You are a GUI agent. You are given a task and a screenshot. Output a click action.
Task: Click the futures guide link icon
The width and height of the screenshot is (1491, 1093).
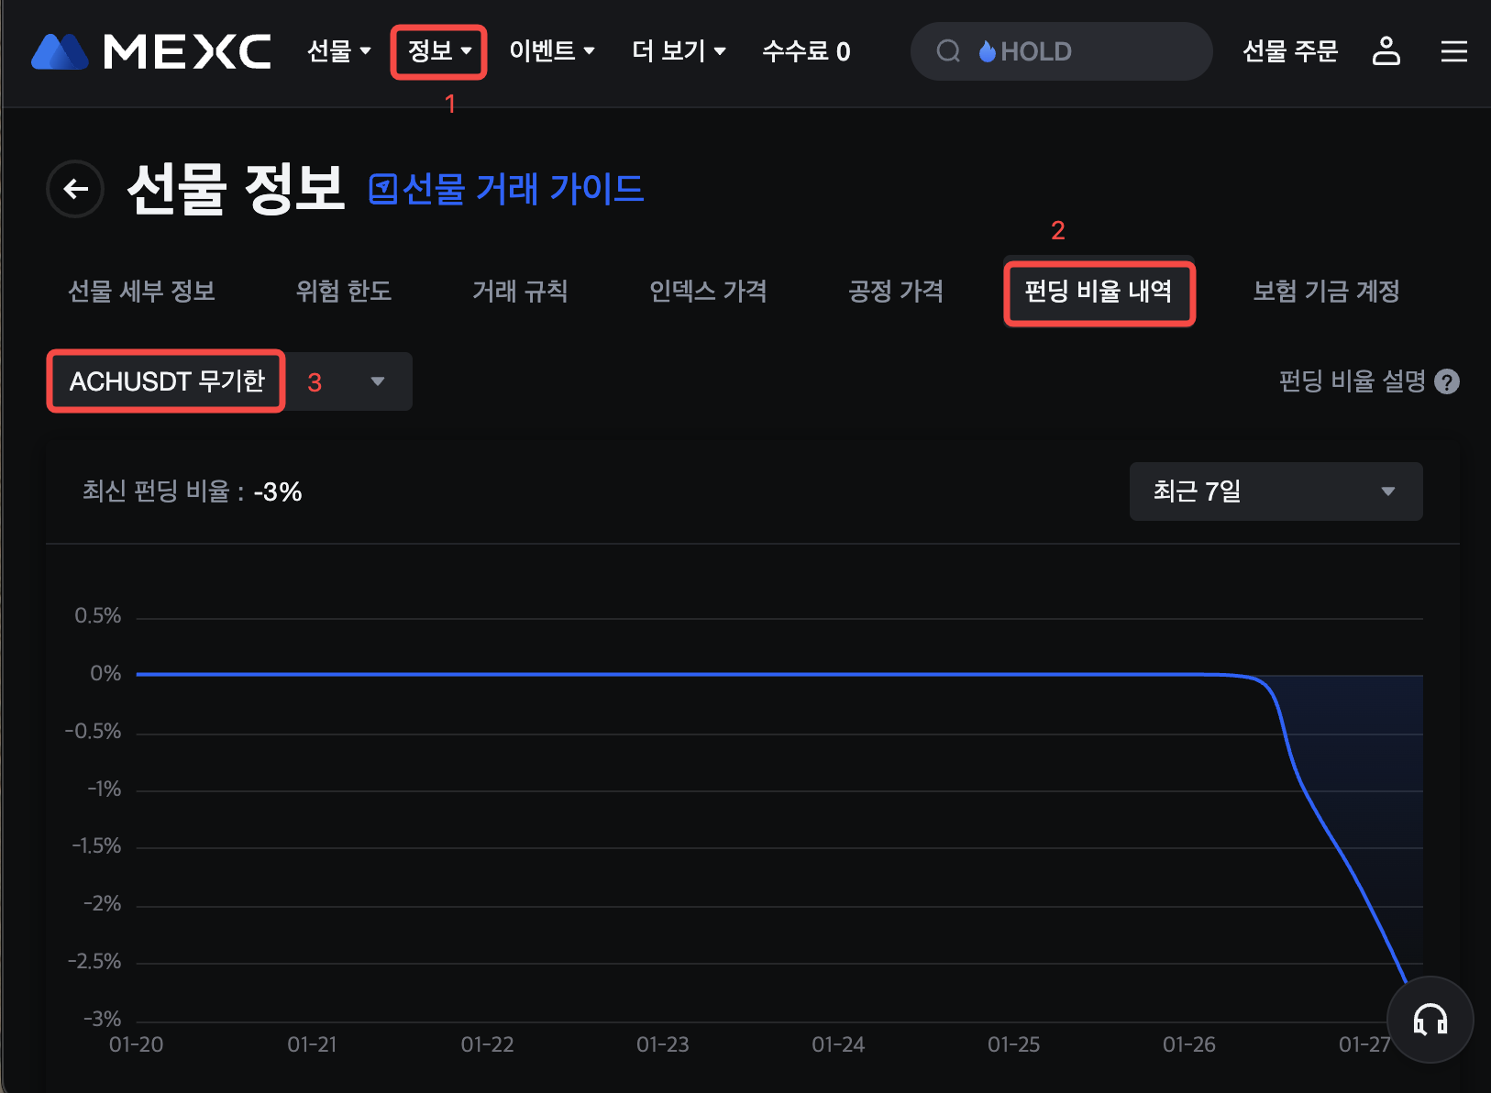(382, 190)
